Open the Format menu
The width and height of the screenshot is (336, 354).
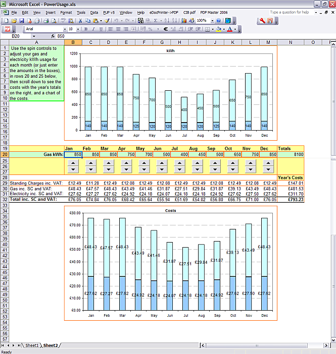click(x=66, y=13)
